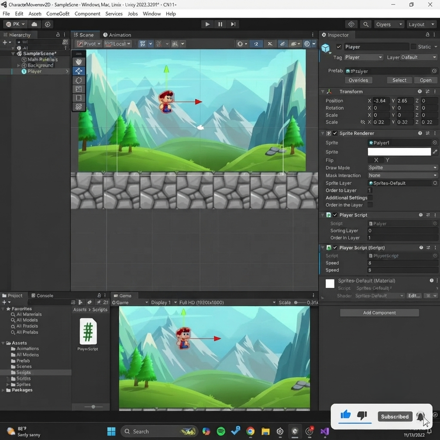Image resolution: width=440 pixels, height=440 pixels.
Task: Toggle the scene audio icon
Action: [x=283, y=44]
